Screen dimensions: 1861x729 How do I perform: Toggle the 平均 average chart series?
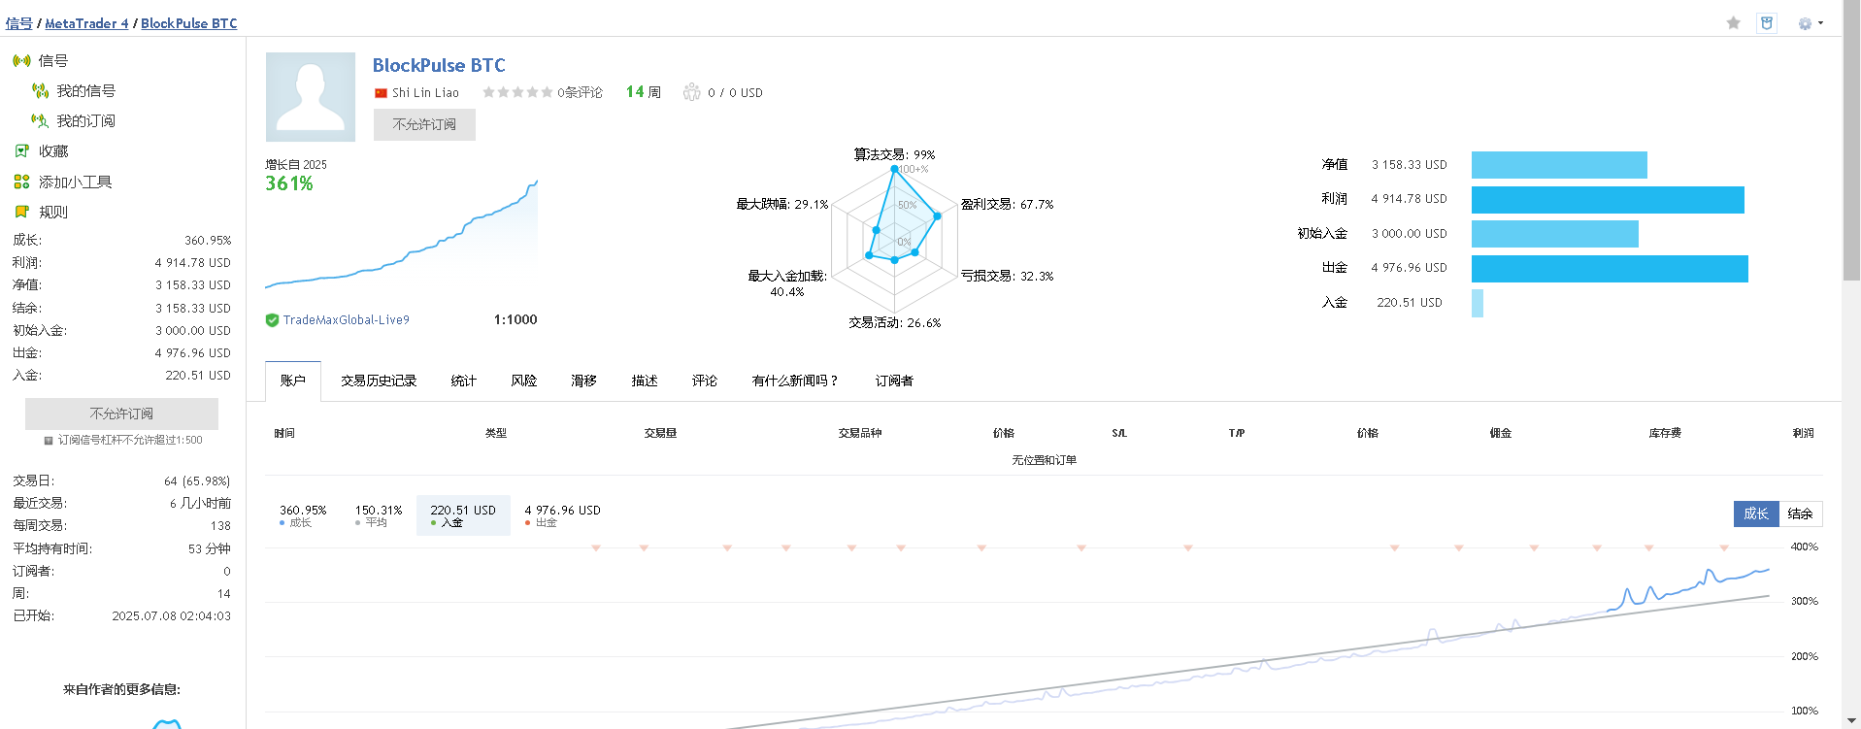coord(378,515)
